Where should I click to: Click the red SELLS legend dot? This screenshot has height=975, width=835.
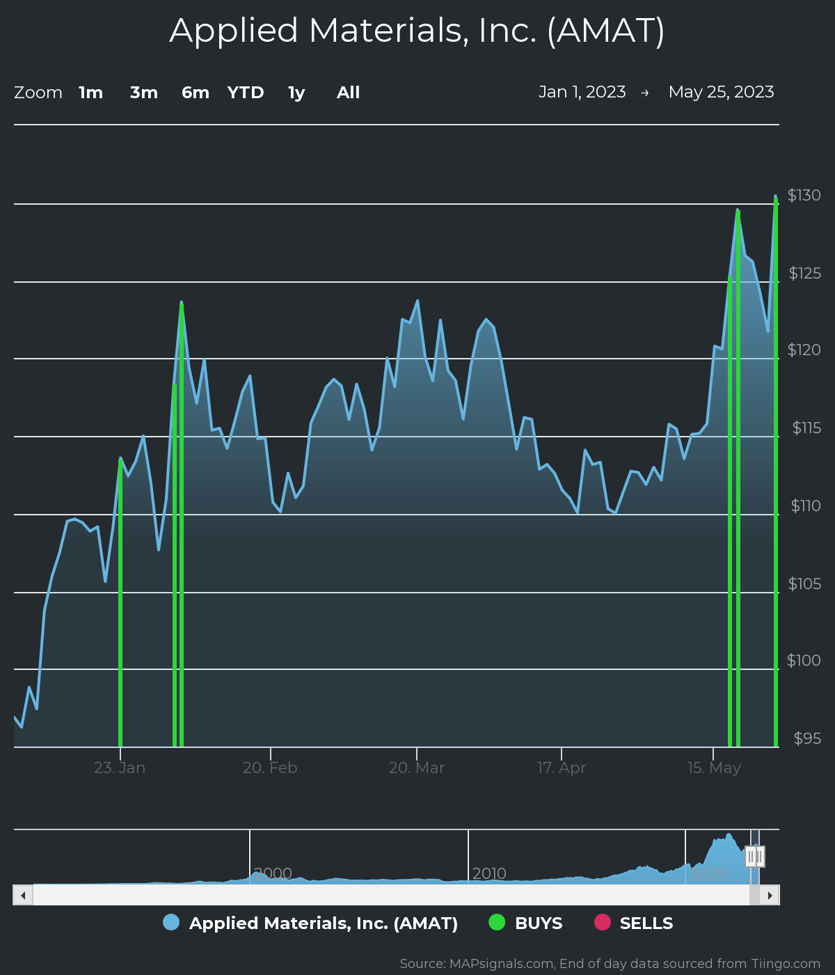pos(602,922)
